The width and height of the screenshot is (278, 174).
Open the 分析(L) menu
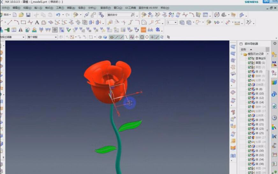coord(92,8)
